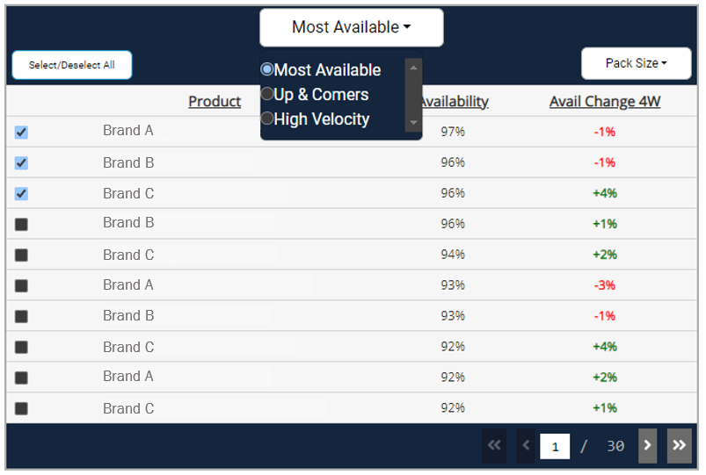Click the dropdown list scrollbar track

point(414,95)
